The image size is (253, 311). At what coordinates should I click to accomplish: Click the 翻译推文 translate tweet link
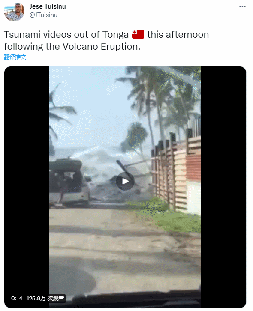pos(15,57)
